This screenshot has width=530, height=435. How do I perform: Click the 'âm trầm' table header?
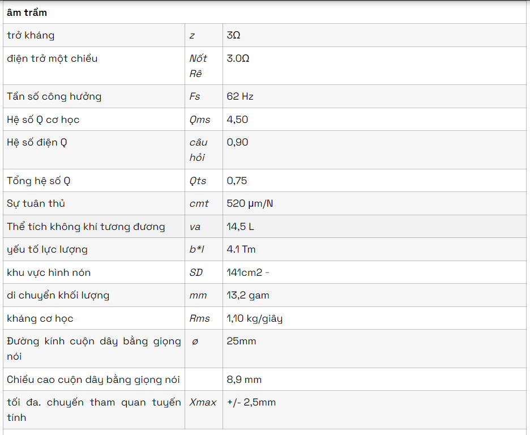click(27, 12)
